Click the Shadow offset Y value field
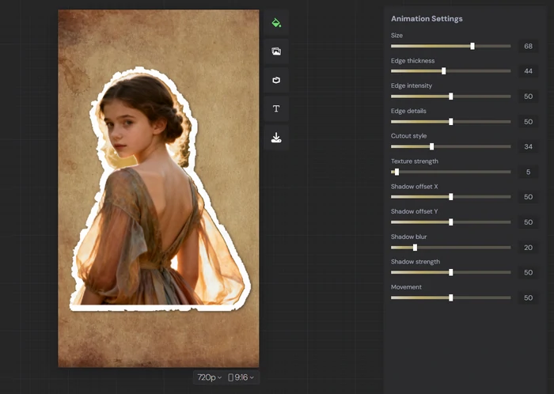 [528, 222]
